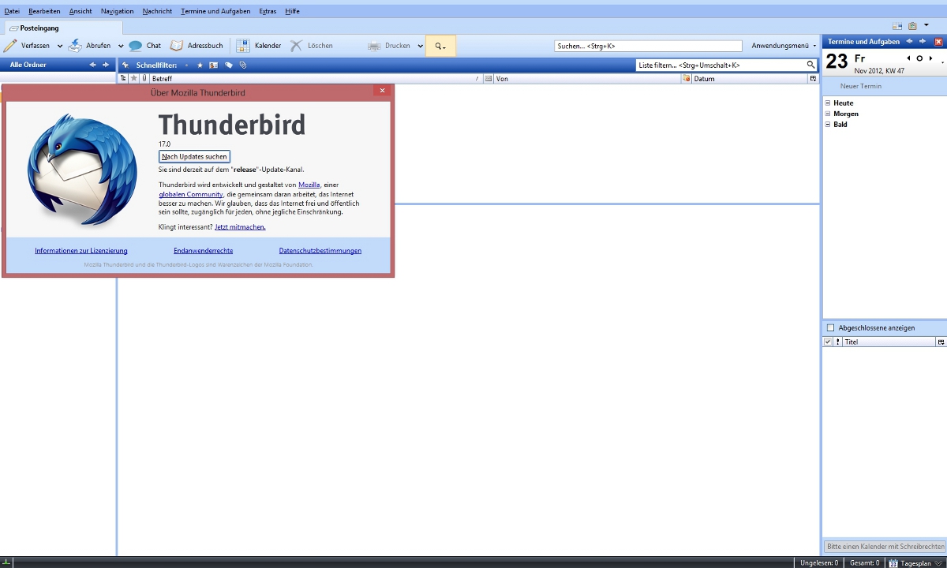The width and height of the screenshot is (947, 568).
Task: Go to previous day in the today pane
Action: click(x=908, y=58)
